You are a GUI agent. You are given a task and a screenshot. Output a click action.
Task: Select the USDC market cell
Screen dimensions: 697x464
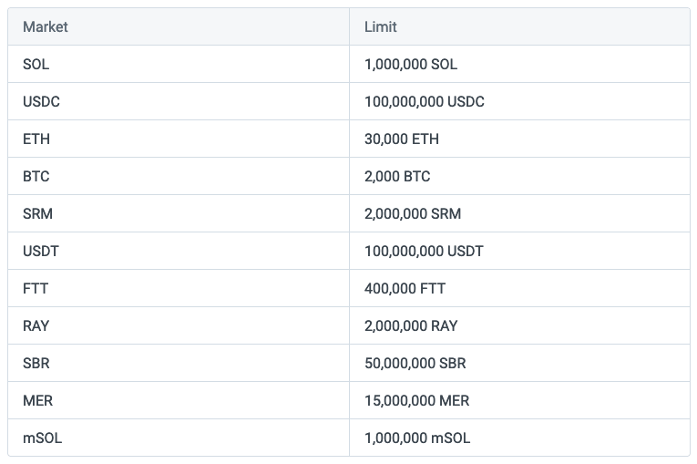(179, 101)
